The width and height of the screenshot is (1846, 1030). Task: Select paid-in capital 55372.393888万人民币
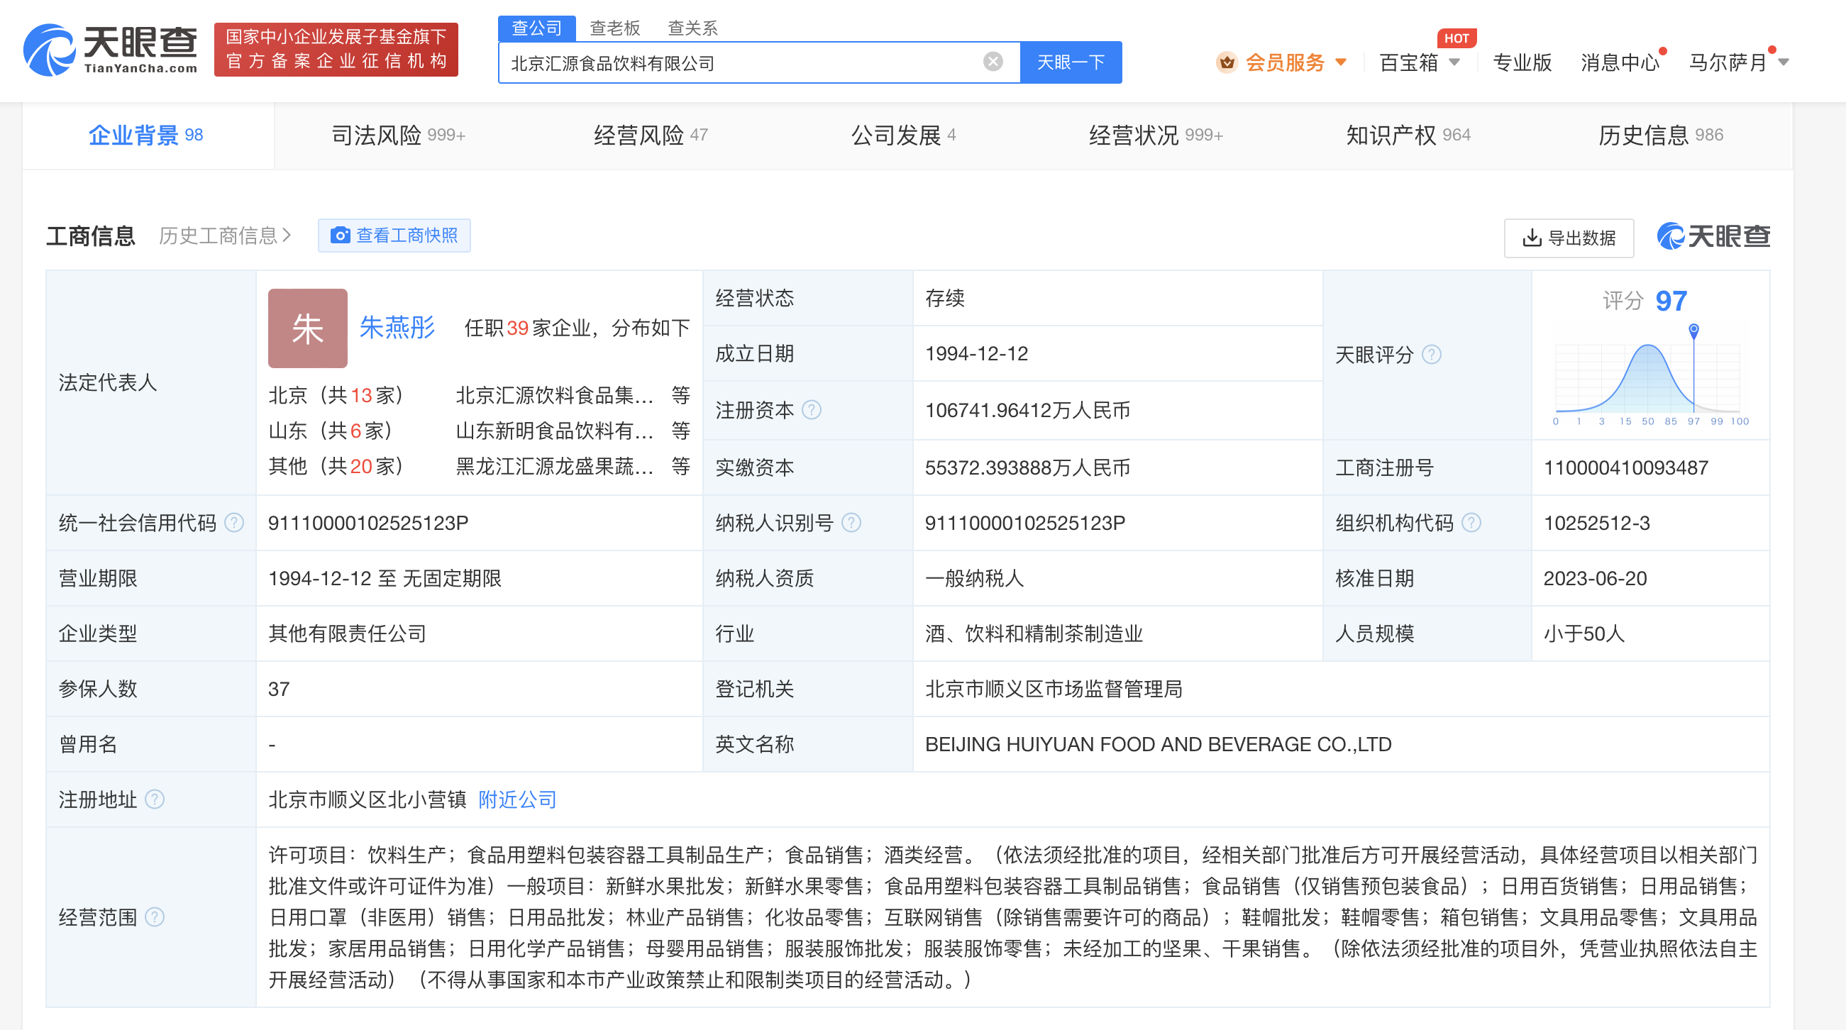pos(1027,467)
